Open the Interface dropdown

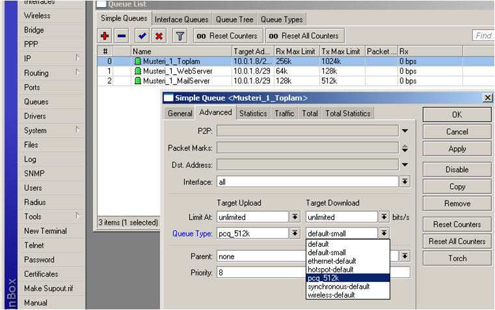point(405,182)
